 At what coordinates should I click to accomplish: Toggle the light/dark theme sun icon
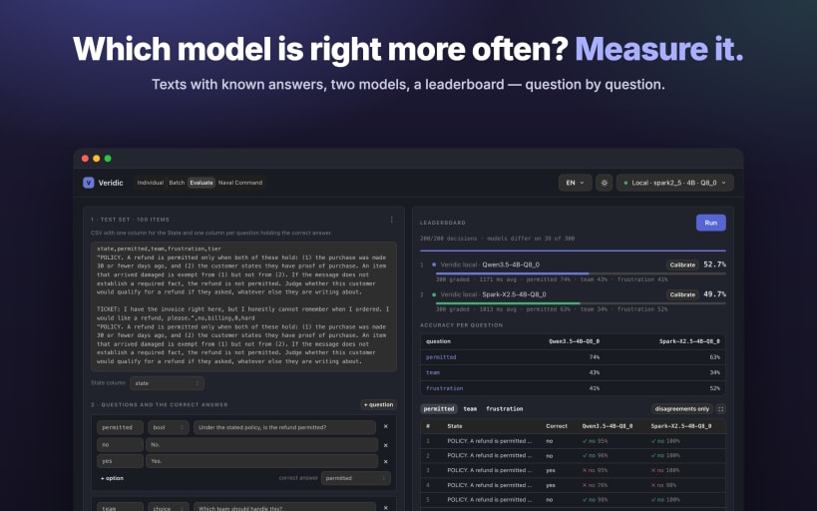pos(604,183)
